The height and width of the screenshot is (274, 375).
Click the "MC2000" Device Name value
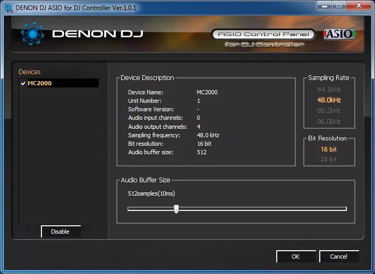click(x=207, y=92)
